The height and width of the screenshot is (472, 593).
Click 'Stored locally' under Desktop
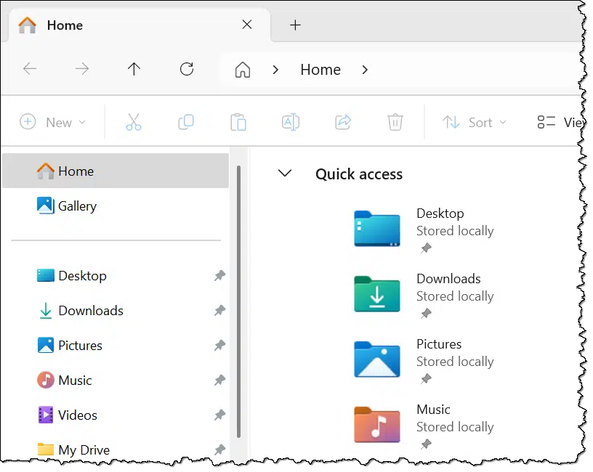coord(455,231)
